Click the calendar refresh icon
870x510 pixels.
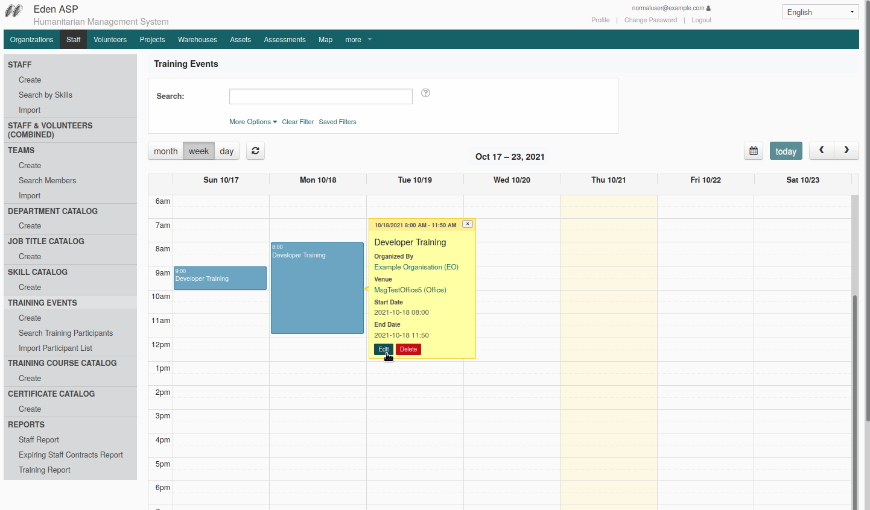(255, 151)
